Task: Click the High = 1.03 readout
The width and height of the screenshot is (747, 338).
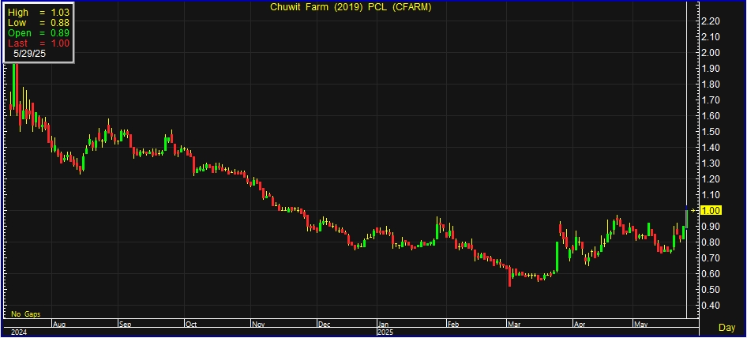Action: (39, 13)
